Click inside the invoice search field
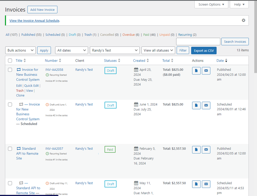This screenshot has width=257, height=196. click(198, 41)
